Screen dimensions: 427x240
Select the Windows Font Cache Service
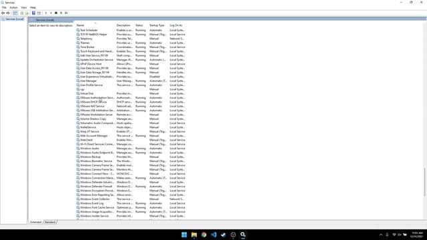(131, 207)
